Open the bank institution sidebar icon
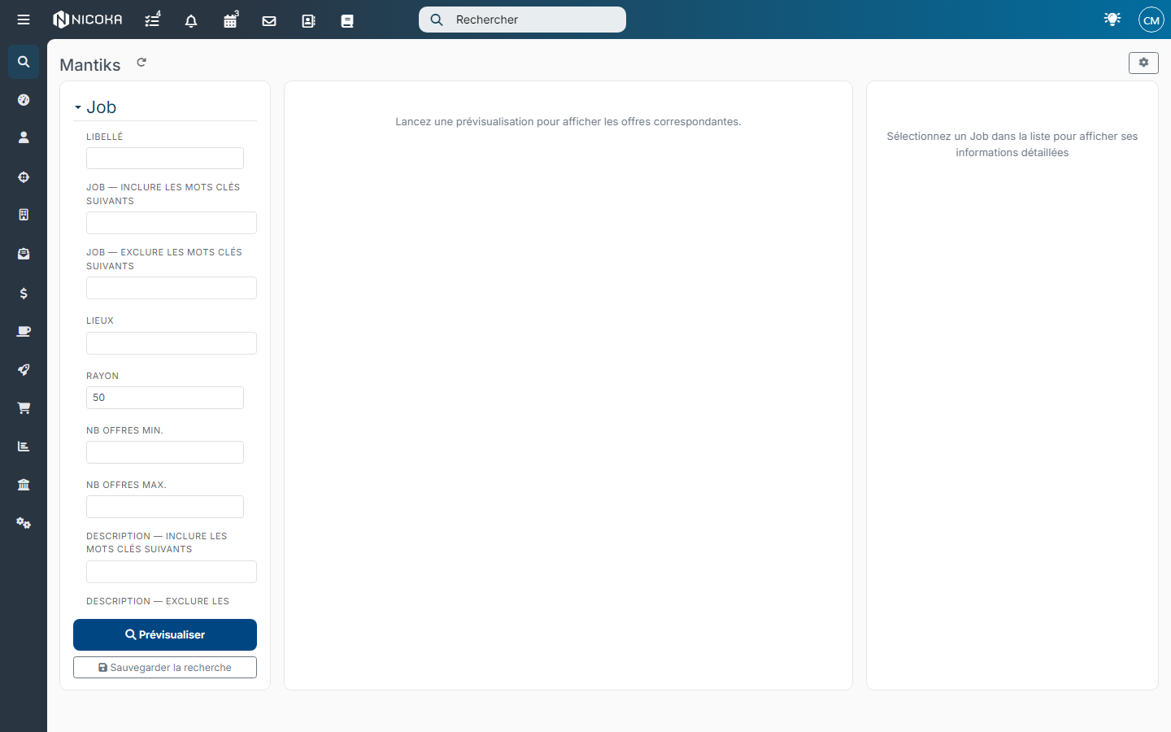1171x732 pixels. (x=24, y=485)
